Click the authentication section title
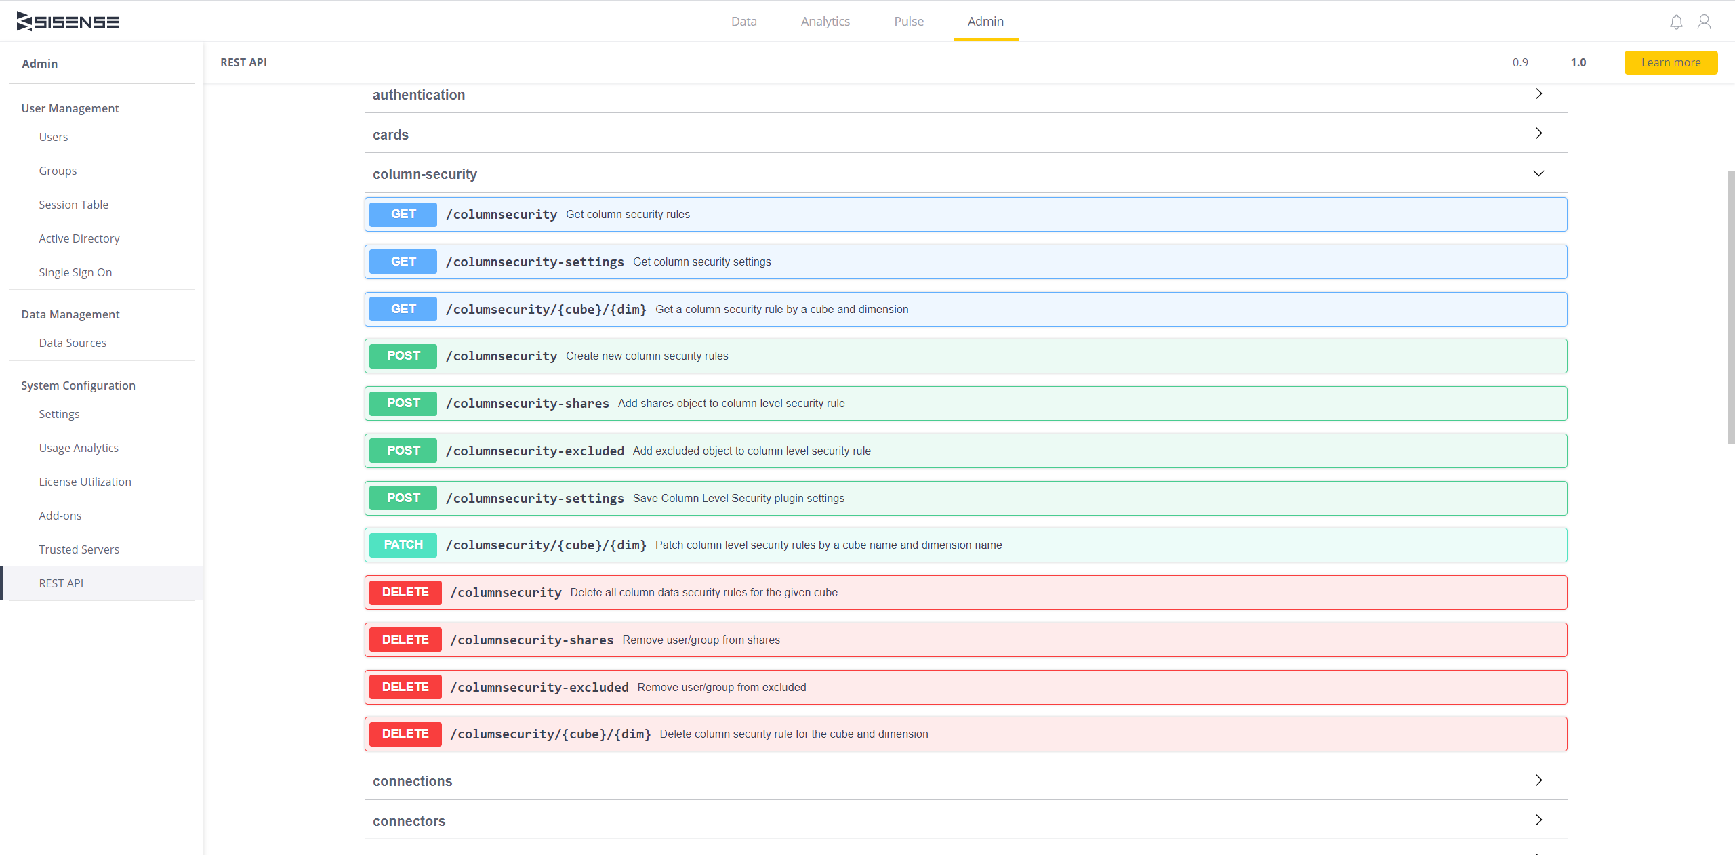 pos(419,95)
